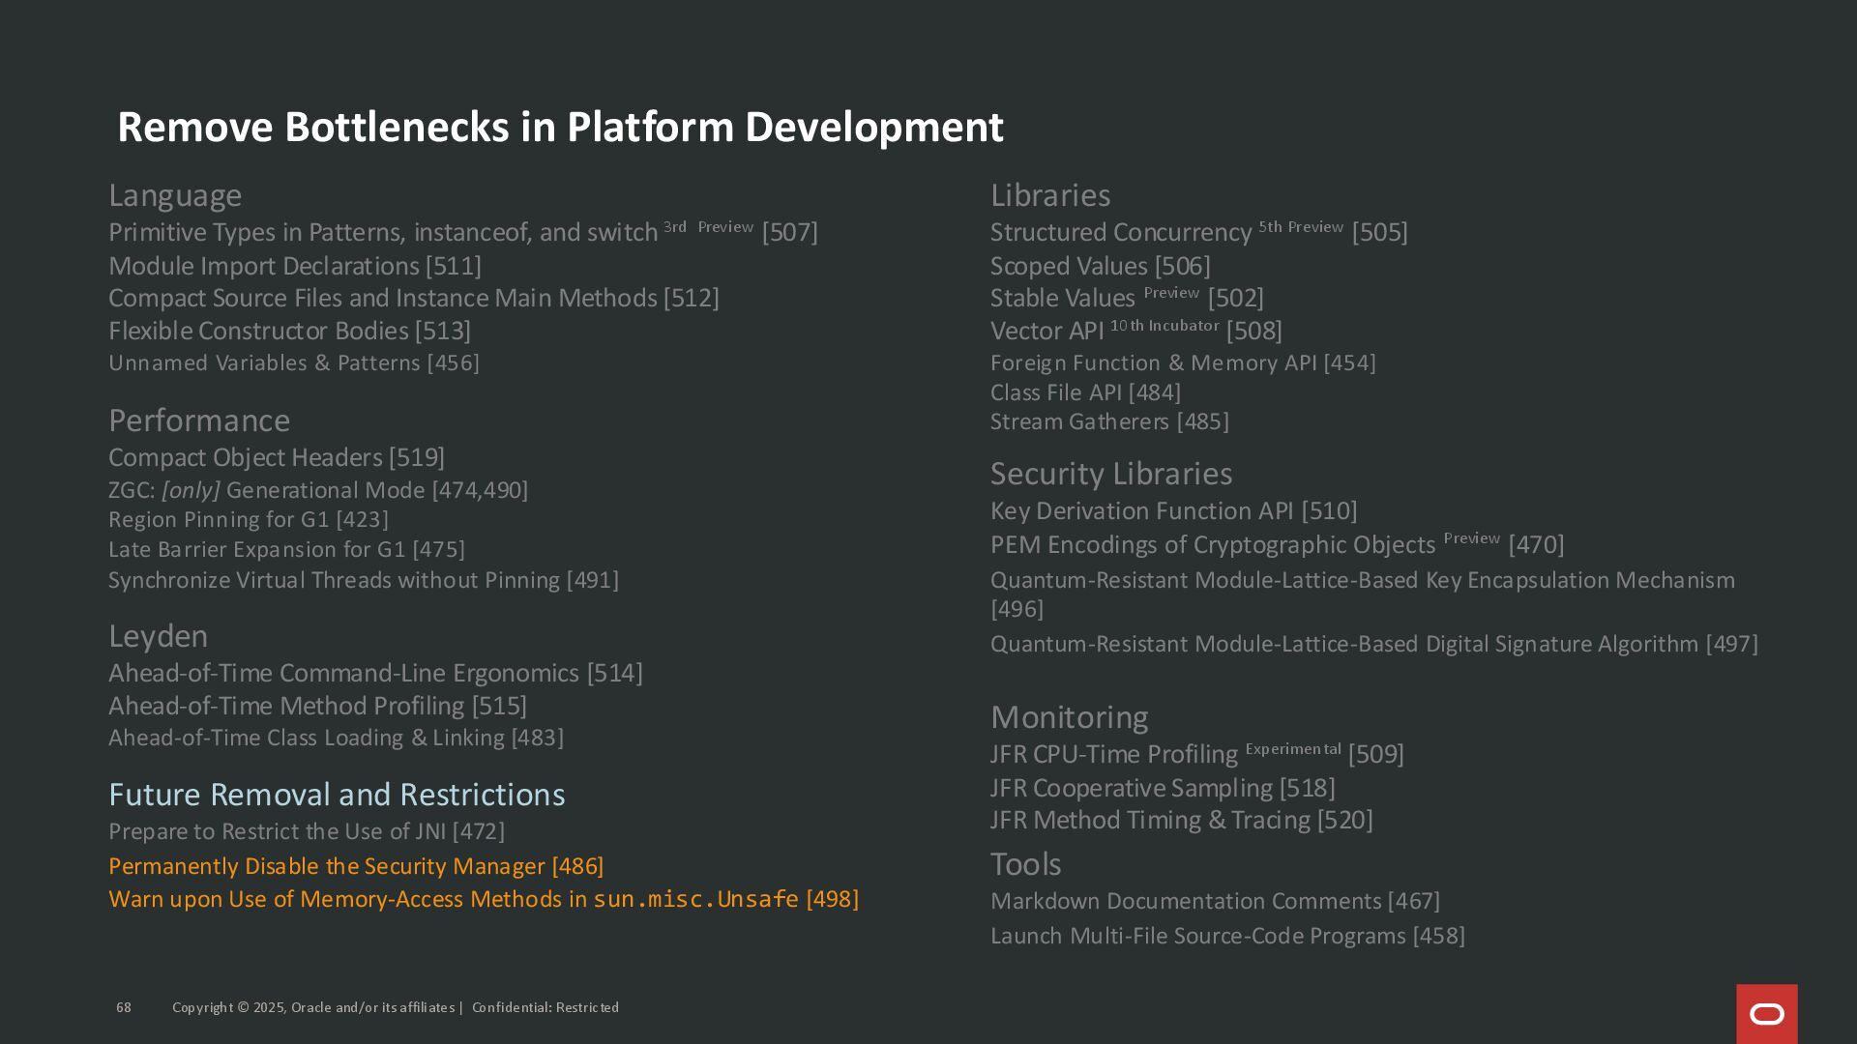The height and width of the screenshot is (1044, 1857).
Task: Click Vector API 10th Incubator [508]
Action: [1135, 331]
